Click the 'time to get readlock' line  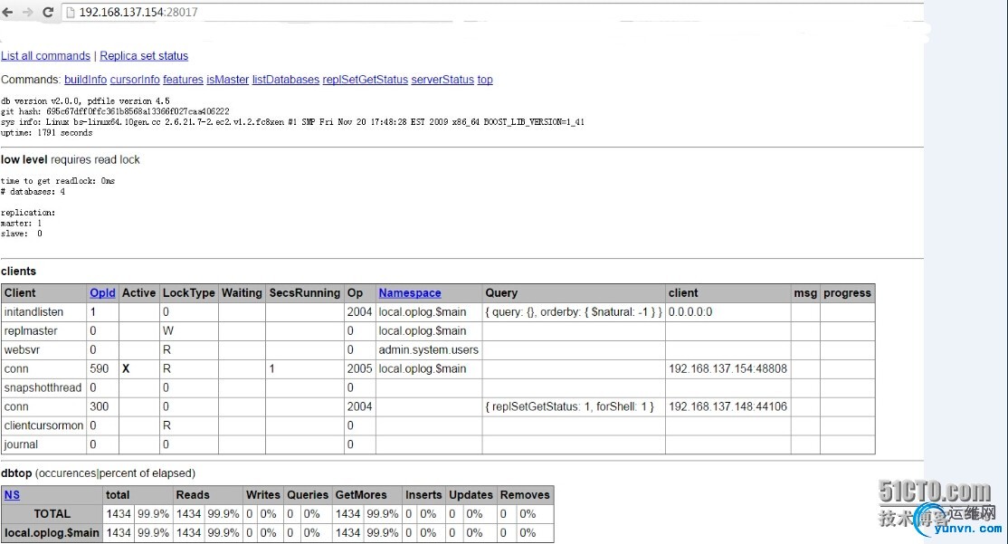(x=58, y=181)
